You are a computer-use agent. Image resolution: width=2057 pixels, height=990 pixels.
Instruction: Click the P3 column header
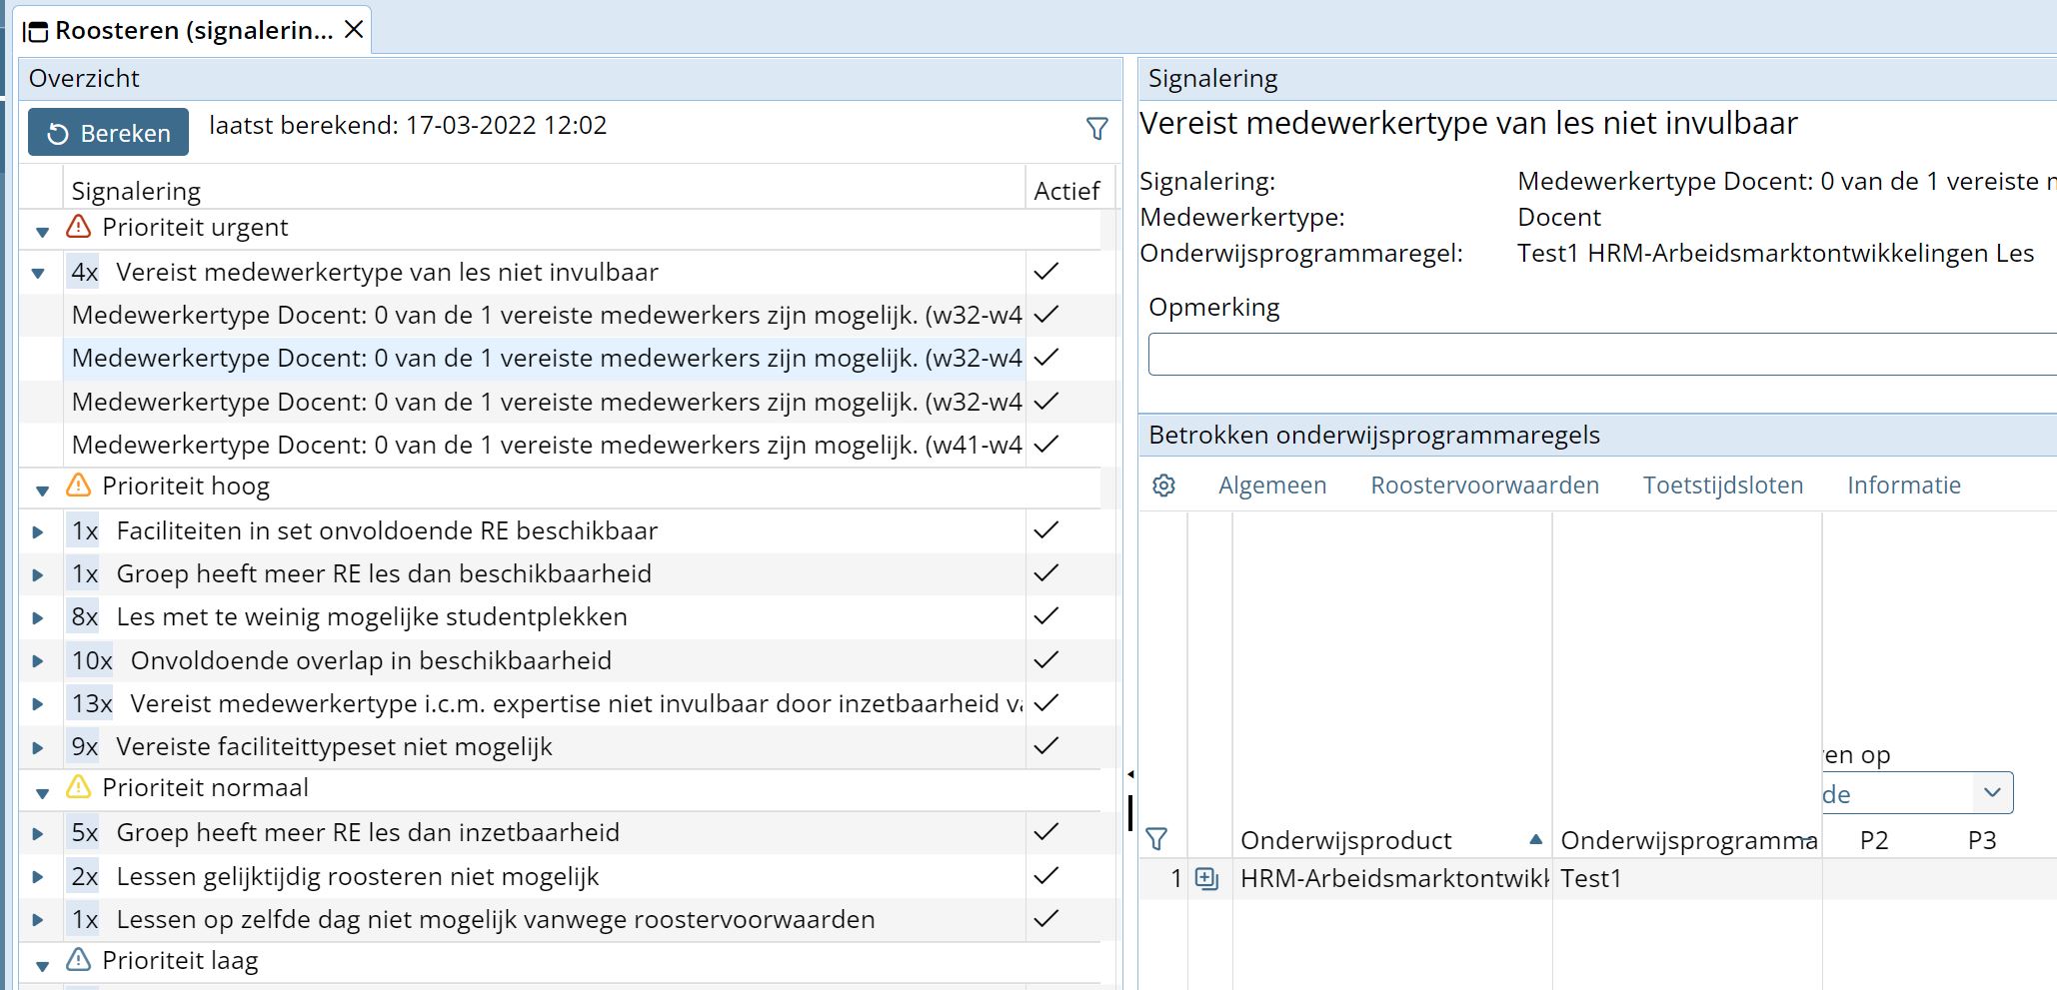(1981, 840)
